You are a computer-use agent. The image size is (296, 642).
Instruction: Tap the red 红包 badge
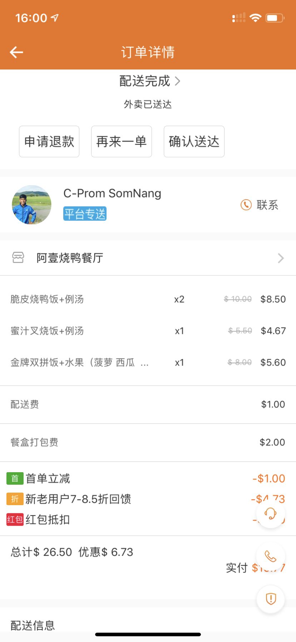(15, 519)
